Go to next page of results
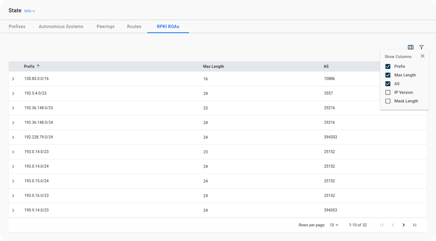 pyautogui.click(x=403, y=225)
